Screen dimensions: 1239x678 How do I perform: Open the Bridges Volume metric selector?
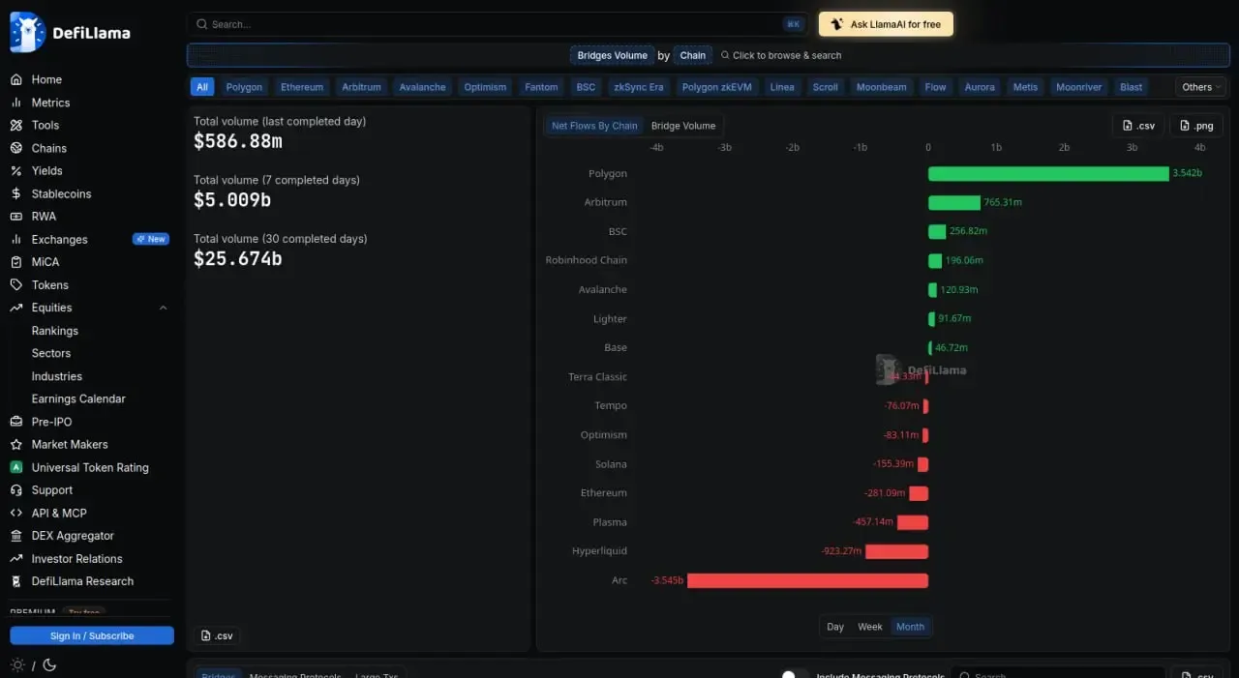coord(612,55)
